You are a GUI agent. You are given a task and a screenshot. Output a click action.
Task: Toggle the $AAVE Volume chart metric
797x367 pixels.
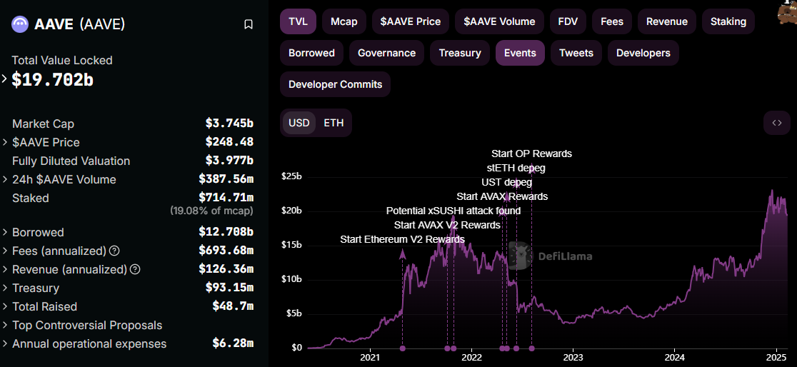click(x=499, y=21)
